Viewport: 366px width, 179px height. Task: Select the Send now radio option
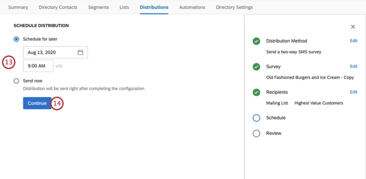(x=16, y=81)
